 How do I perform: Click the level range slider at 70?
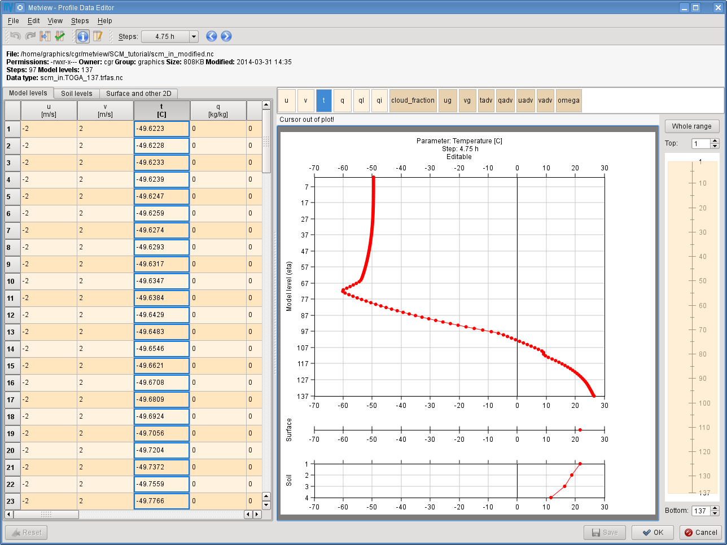point(693,330)
